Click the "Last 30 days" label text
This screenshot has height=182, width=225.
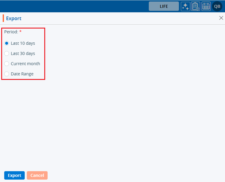23,53
